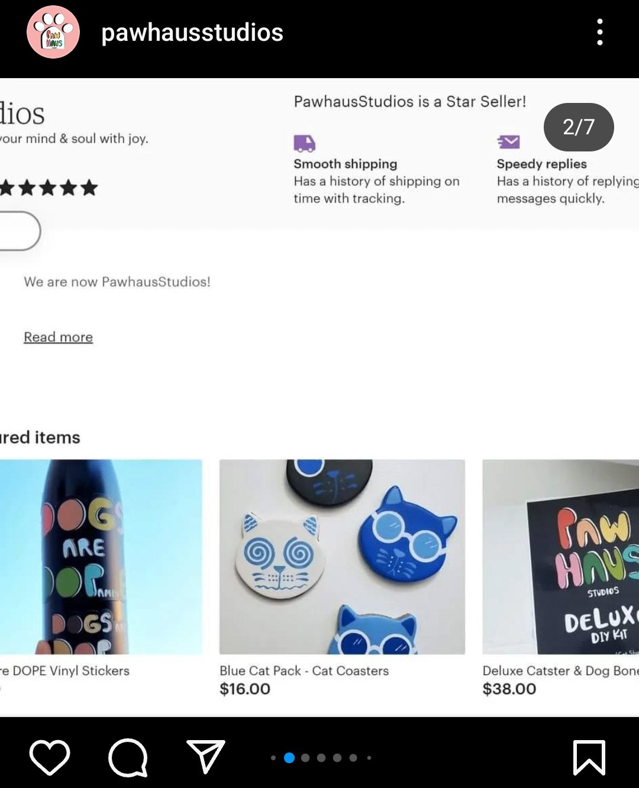Image resolution: width=639 pixels, height=788 pixels.
Task: Like the post with the heart icon
Action: click(x=50, y=757)
